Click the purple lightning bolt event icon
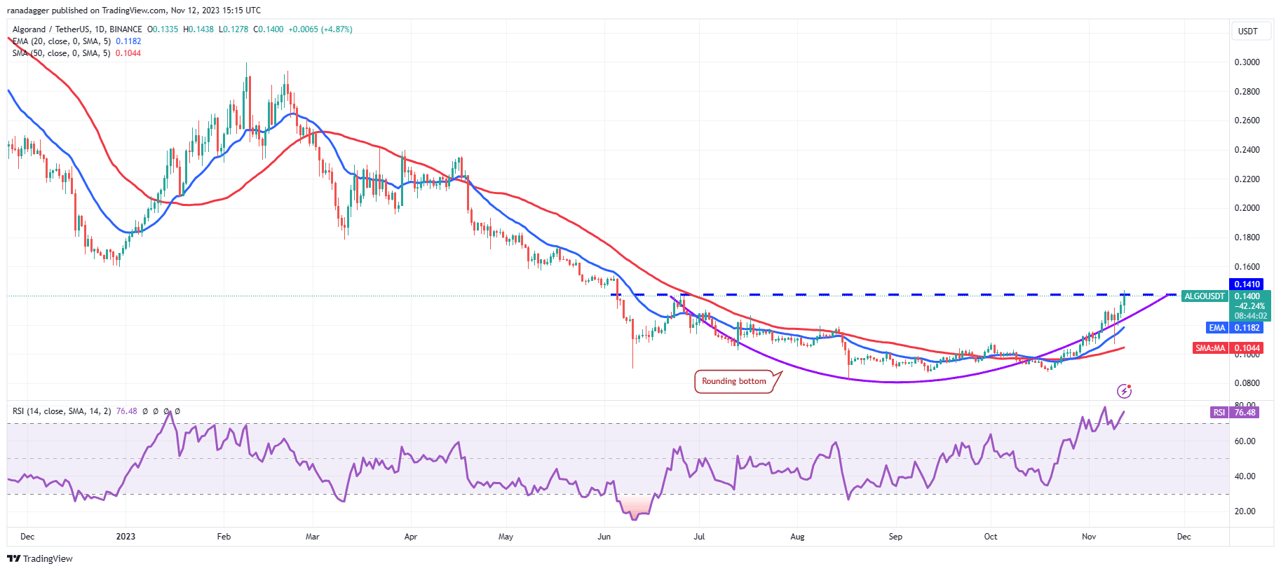This screenshot has height=571, width=1281. [x=1124, y=391]
